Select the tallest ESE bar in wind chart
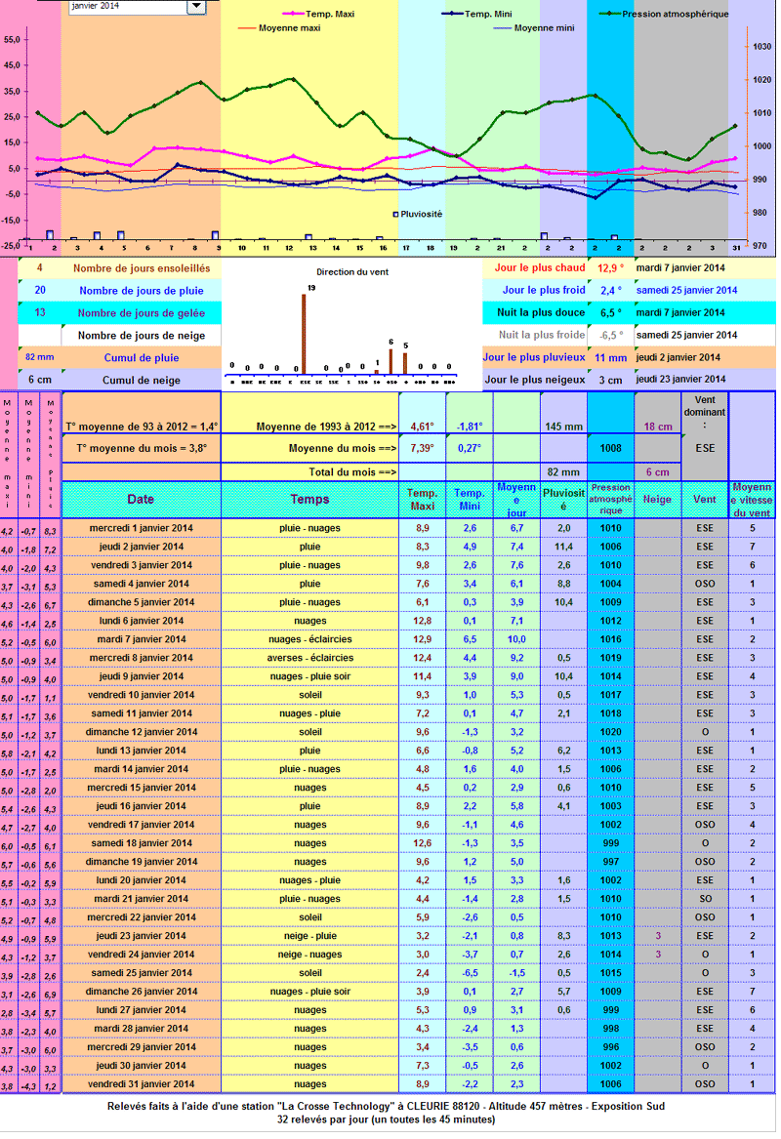The image size is (781, 1139). (304, 334)
